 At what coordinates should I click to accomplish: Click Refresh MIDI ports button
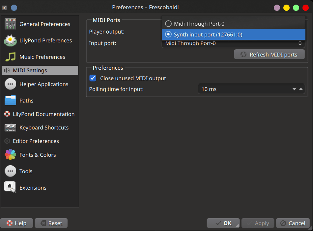[x=269, y=55]
